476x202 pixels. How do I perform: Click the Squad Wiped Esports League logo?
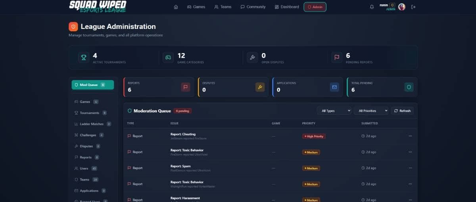[98, 7]
